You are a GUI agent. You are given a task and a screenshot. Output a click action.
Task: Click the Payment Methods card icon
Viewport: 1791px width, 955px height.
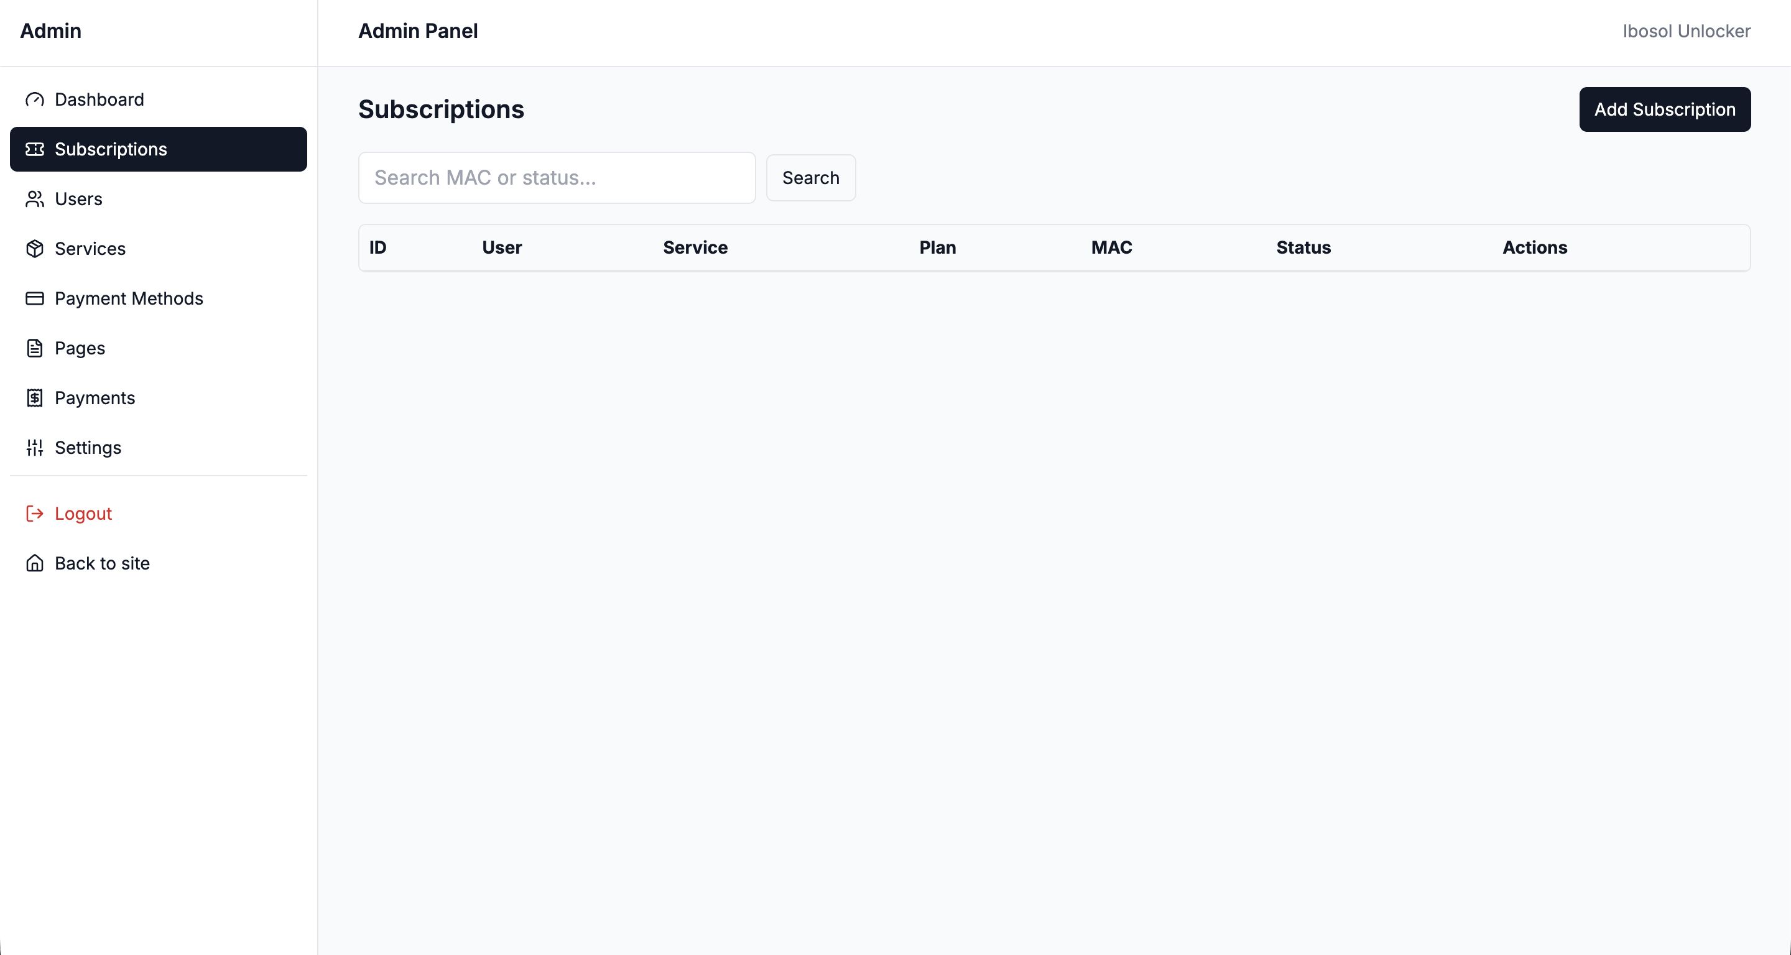pos(35,299)
